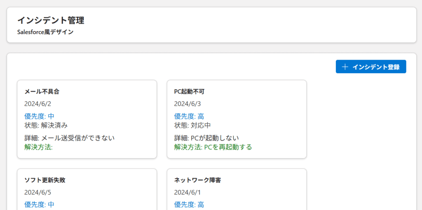Screen dimensions: 422x210
Task: Click the 状態: 対応中 status text
Action: click(x=192, y=125)
